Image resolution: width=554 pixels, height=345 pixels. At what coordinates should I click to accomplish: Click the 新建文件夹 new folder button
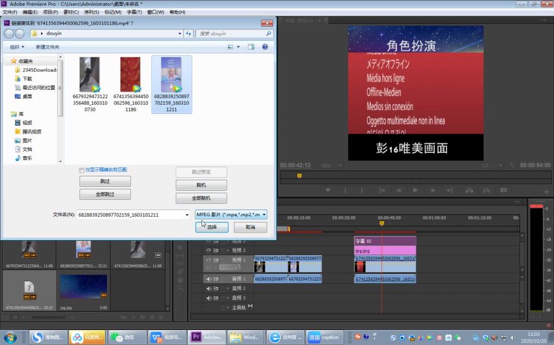pyautogui.click(x=48, y=47)
